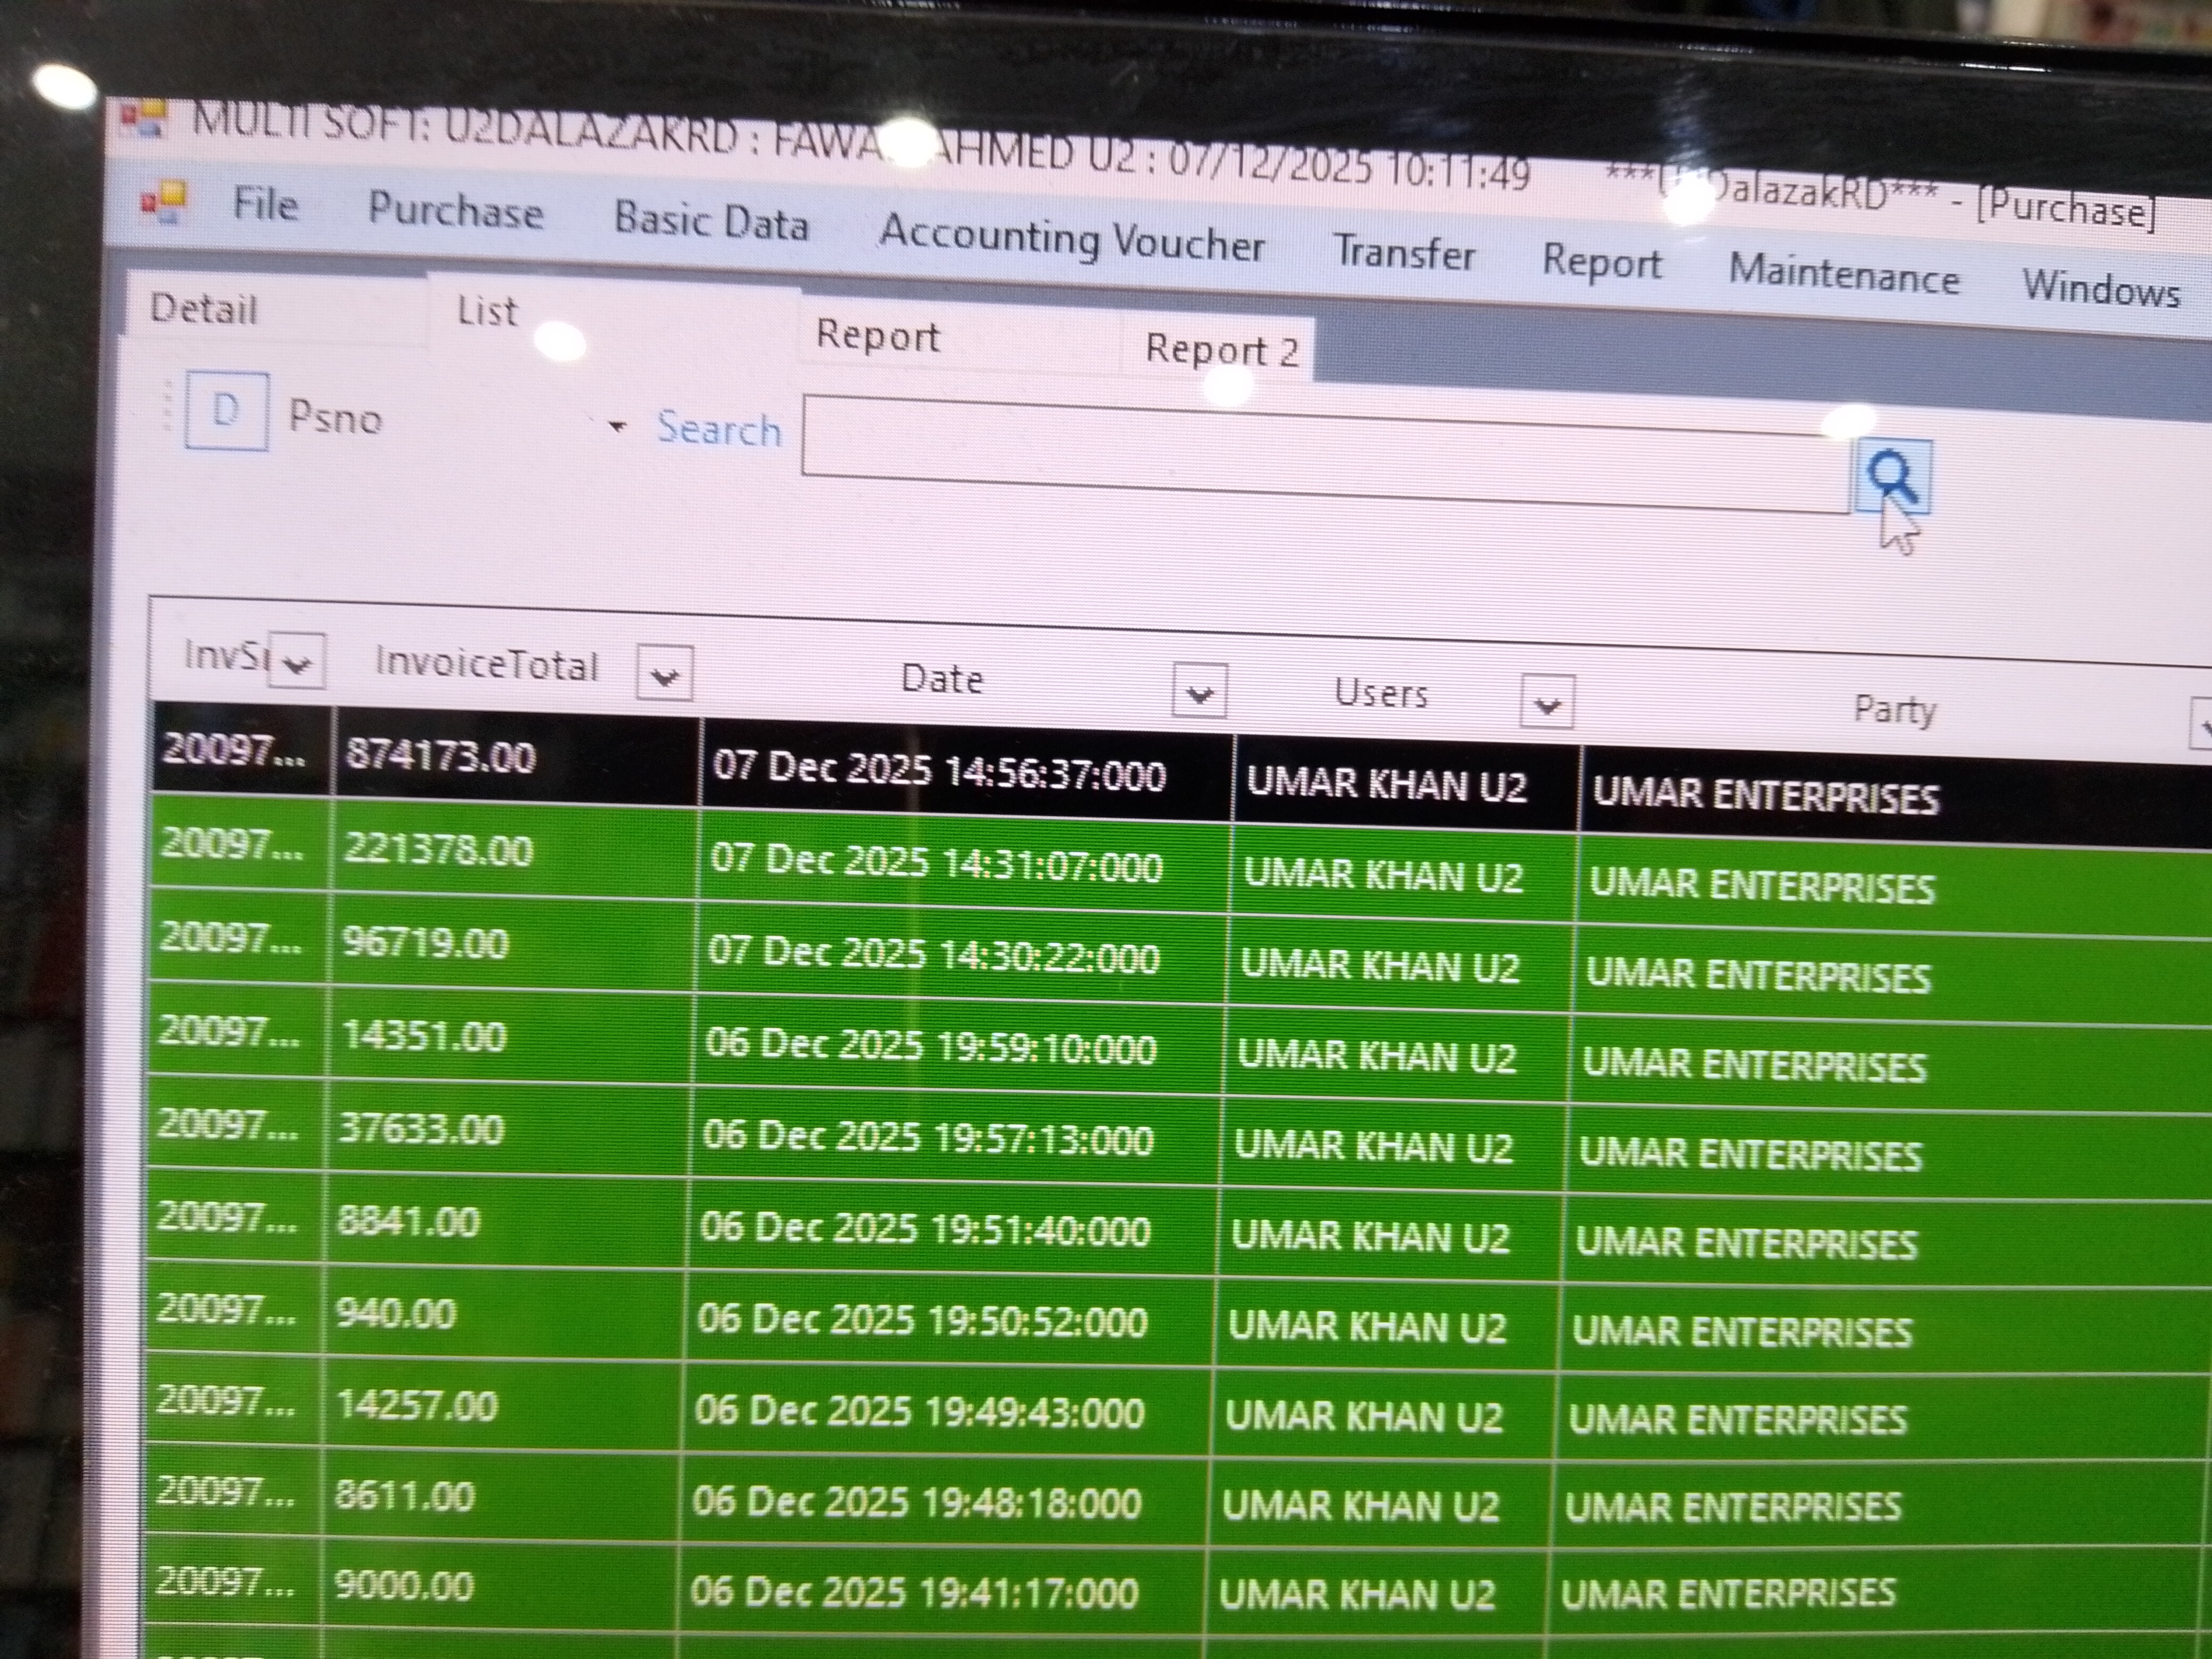Switch to the Detail tab
The width and height of the screenshot is (2212, 1659).
click(204, 309)
